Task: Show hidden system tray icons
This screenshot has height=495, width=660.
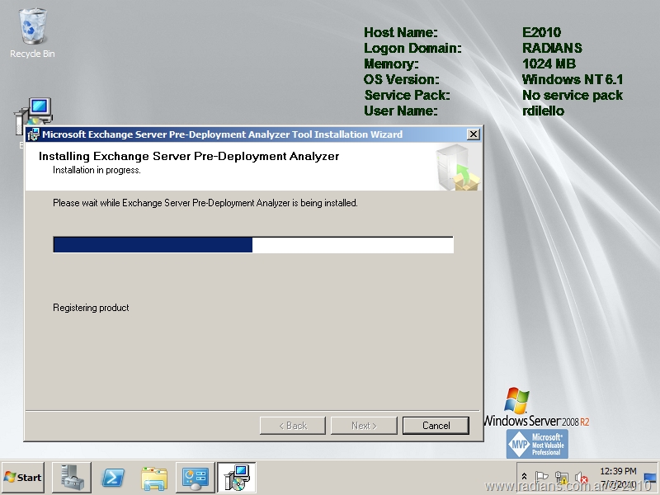Action: click(524, 477)
